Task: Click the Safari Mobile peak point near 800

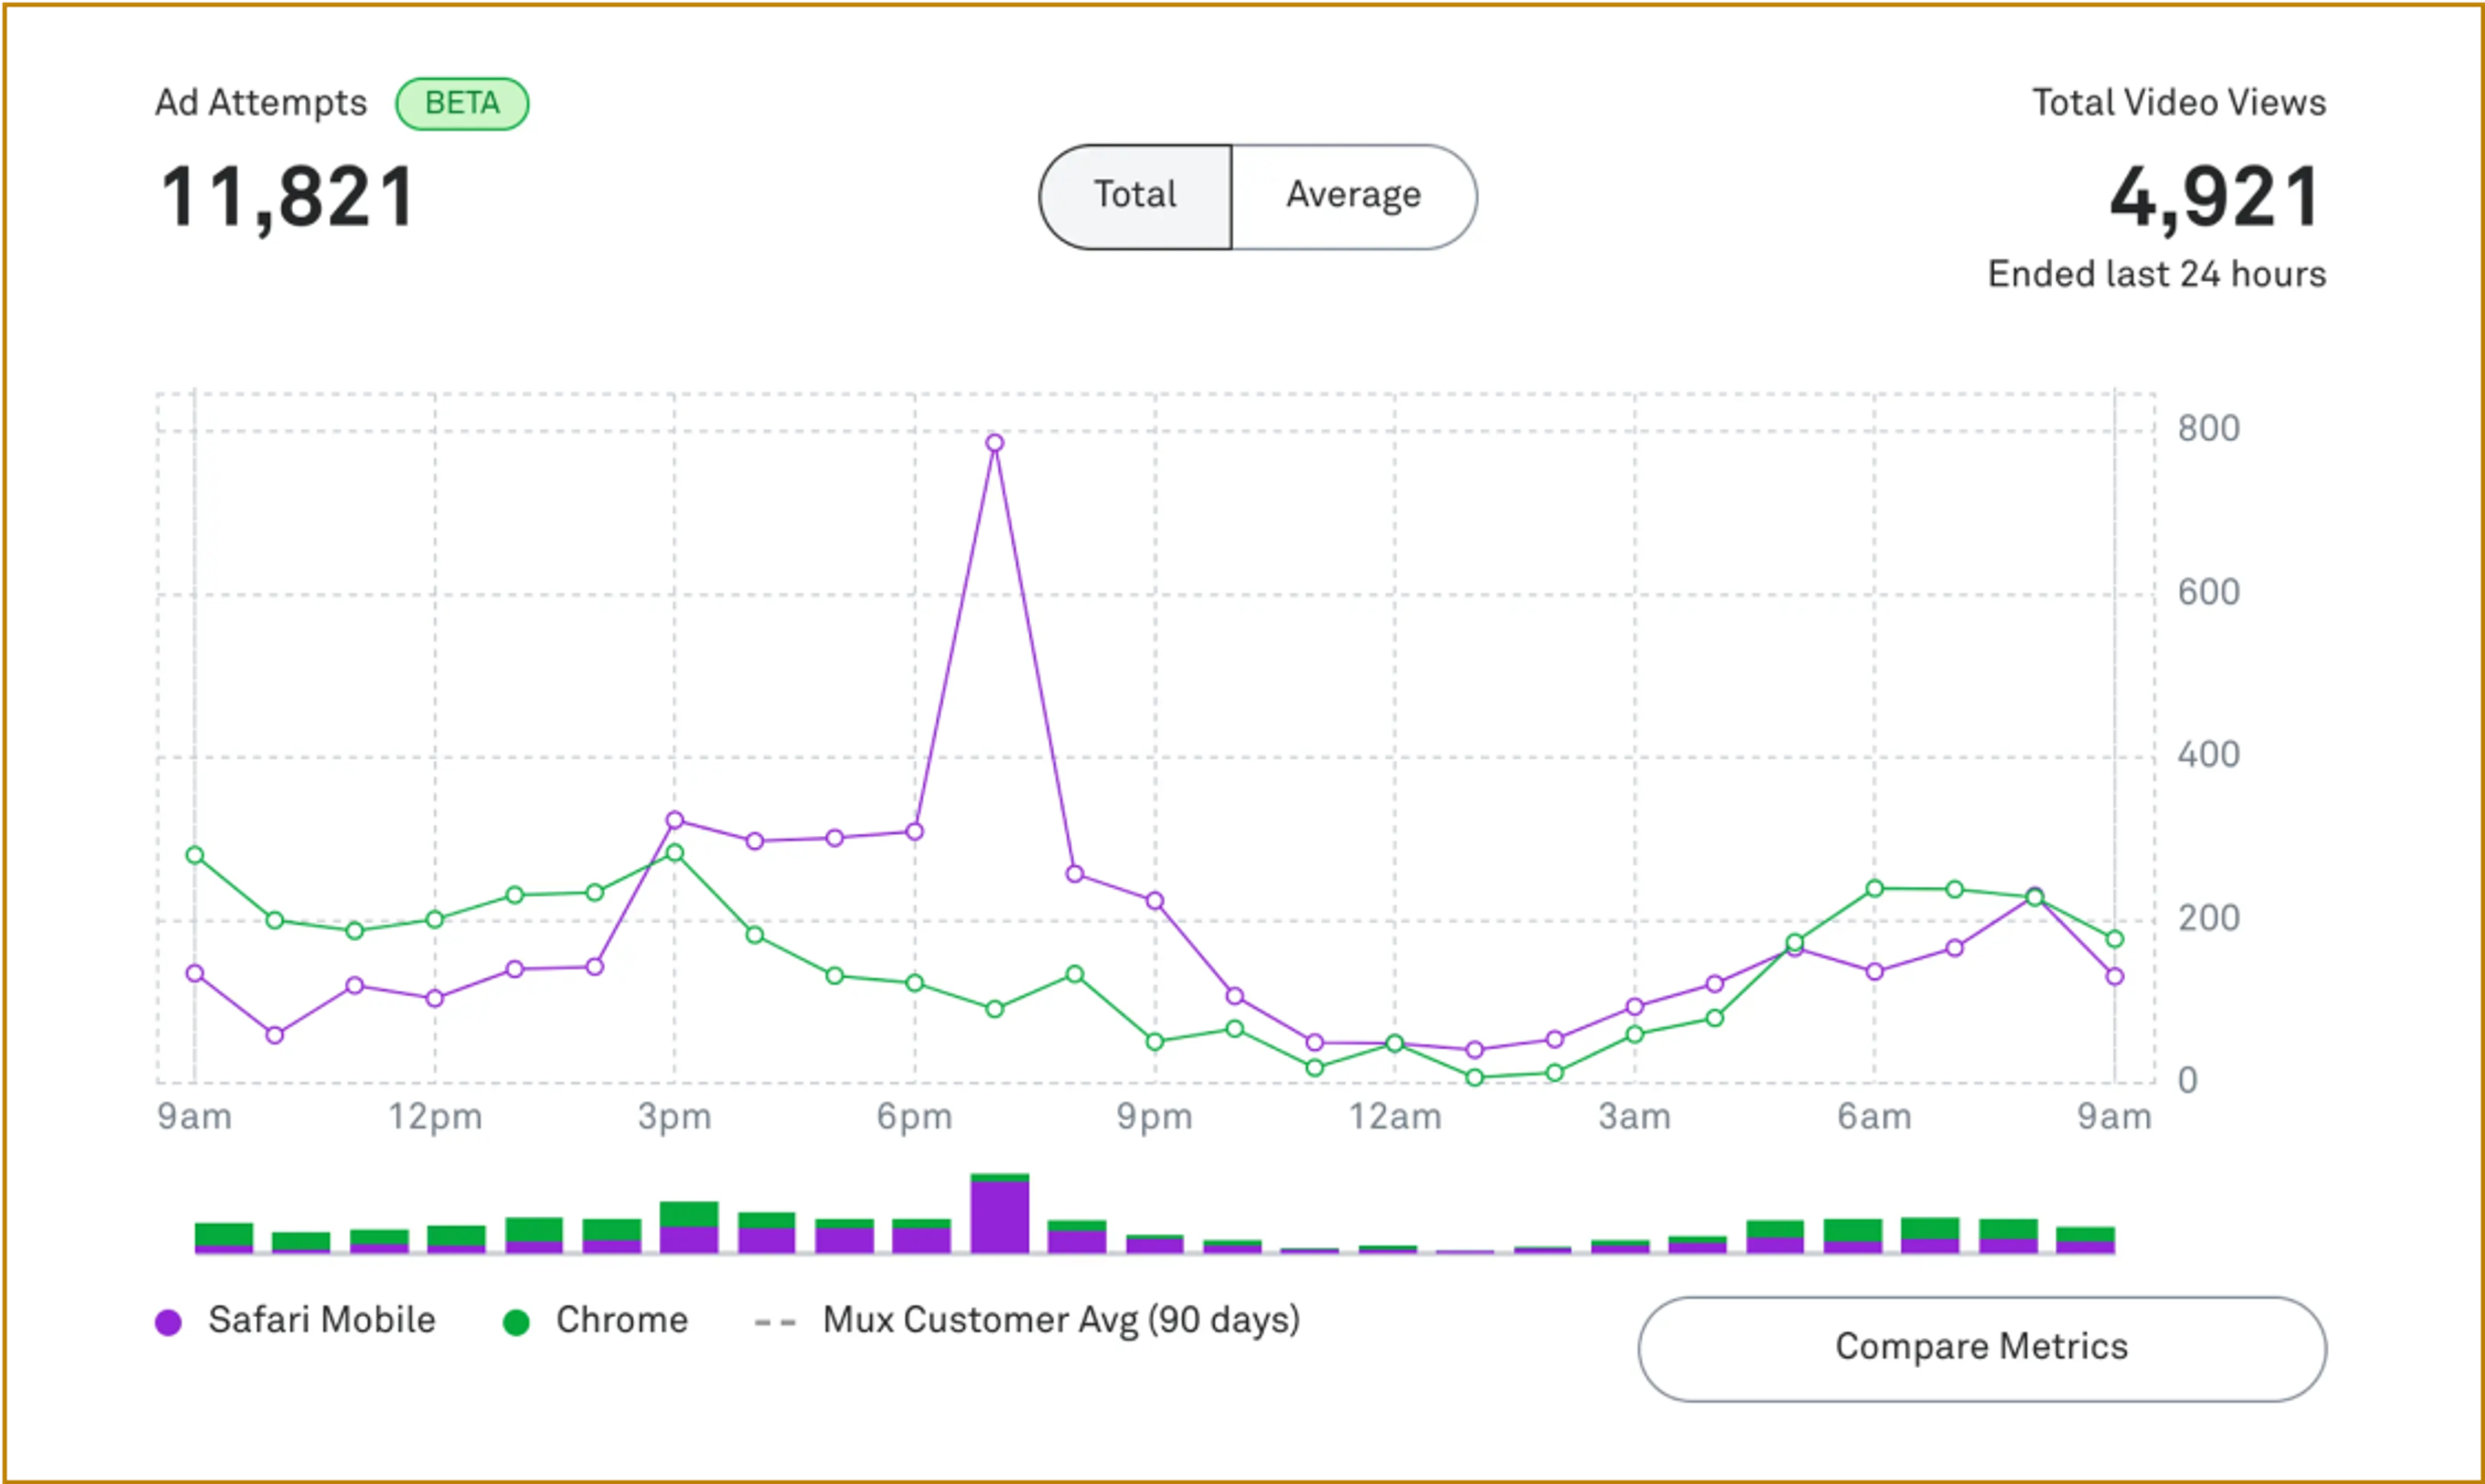Action: [x=995, y=443]
